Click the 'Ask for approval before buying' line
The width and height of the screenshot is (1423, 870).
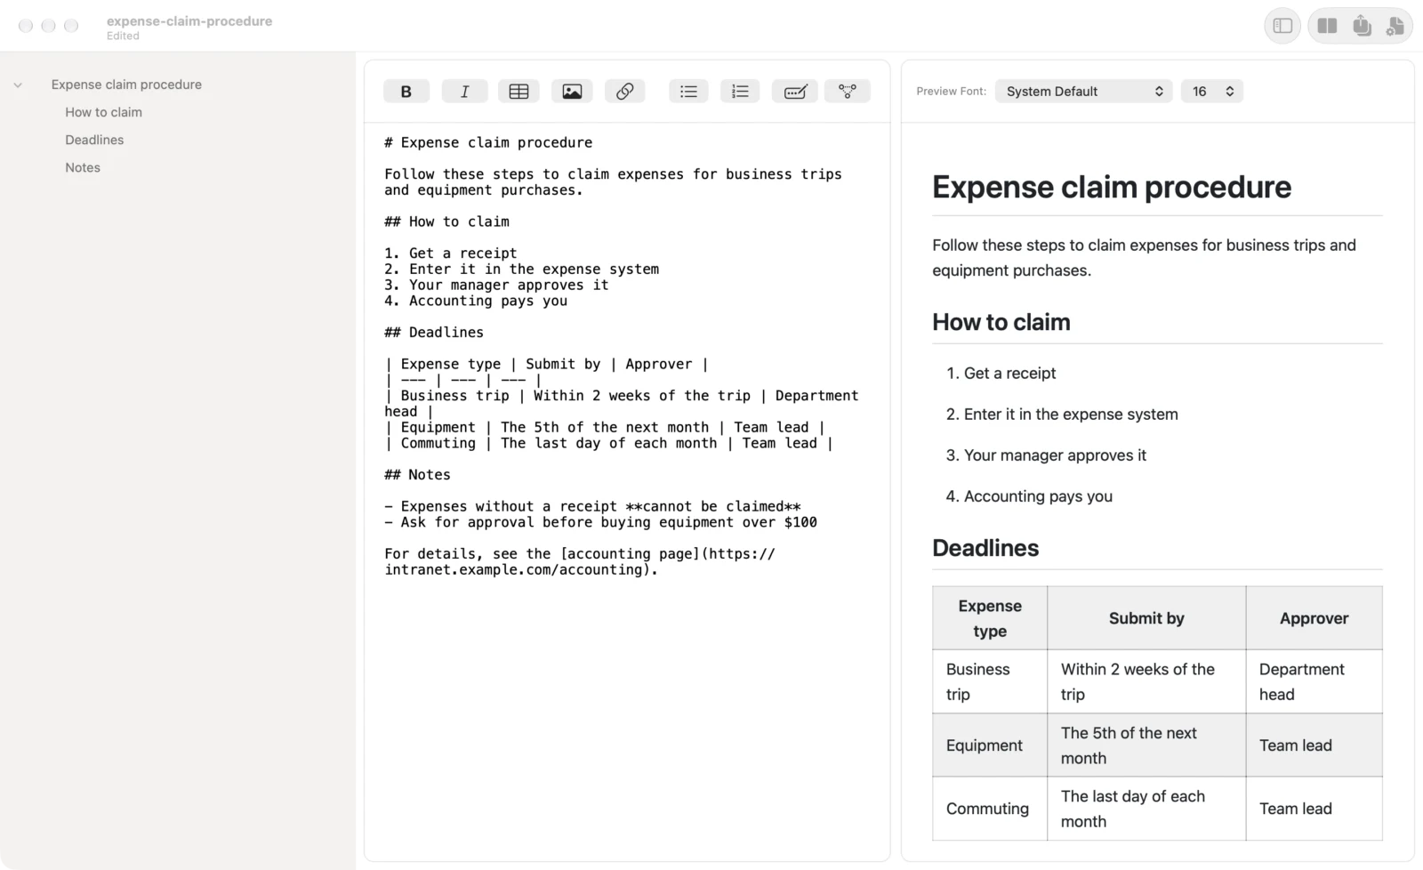click(600, 522)
